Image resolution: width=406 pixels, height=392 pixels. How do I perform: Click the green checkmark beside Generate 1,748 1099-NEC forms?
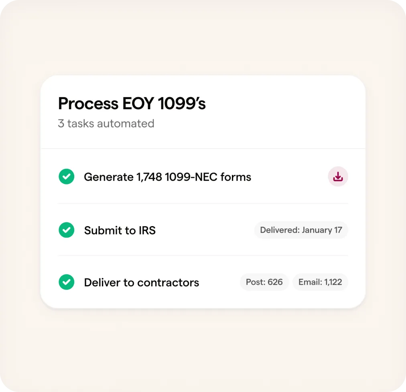pos(67,177)
